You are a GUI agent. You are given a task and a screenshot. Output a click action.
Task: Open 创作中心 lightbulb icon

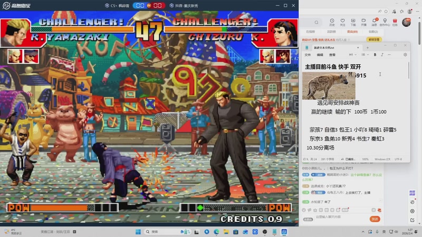click(385, 22)
